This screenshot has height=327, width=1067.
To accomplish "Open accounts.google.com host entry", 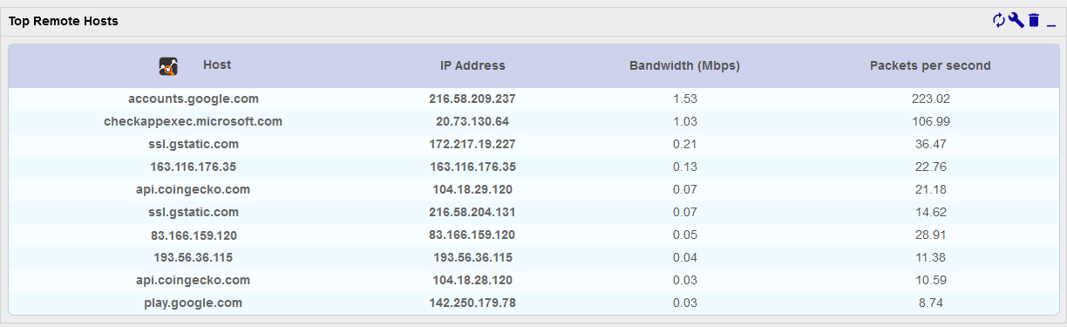I will (x=194, y=99).
